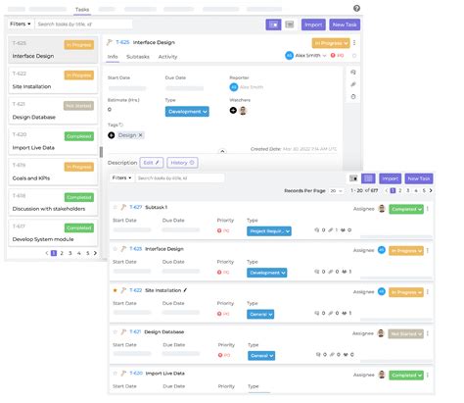Click the red priority icon in detail header
This screenshot has height=403, width=464.
(333, 56)
